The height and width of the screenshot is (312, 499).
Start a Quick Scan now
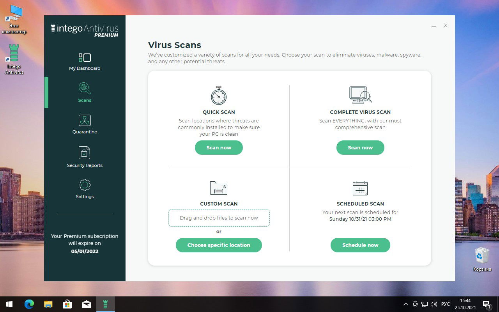pyautogui.click(x=219, y=147)
